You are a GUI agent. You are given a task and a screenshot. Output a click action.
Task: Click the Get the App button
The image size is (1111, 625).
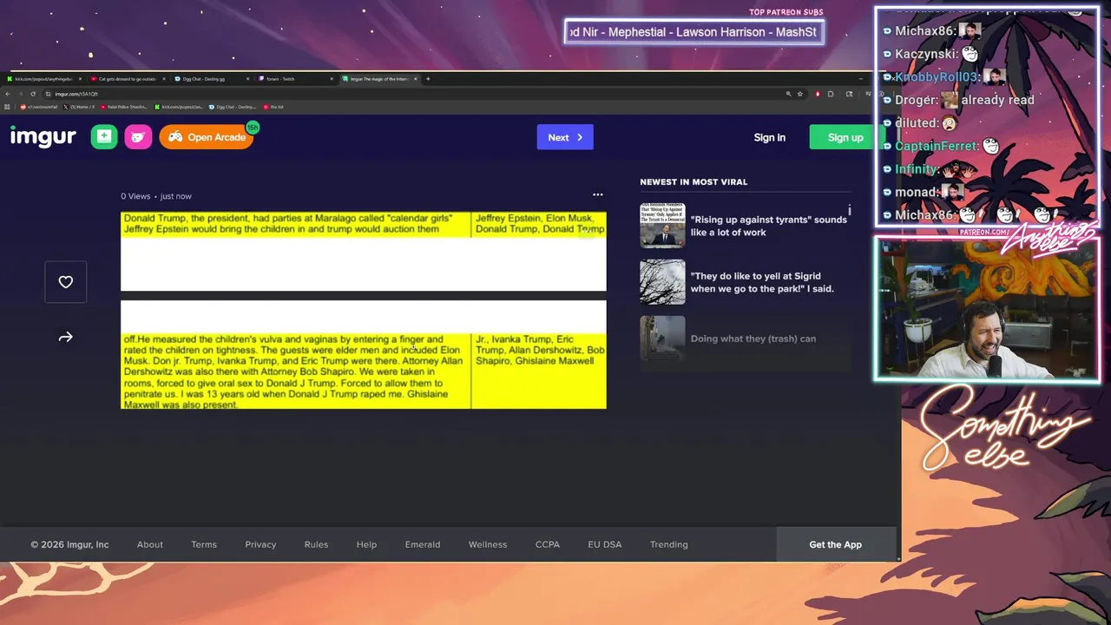(x=836, y=544)
